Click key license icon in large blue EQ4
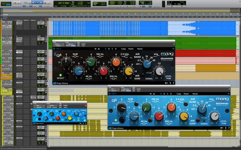 tap(222, 128)
